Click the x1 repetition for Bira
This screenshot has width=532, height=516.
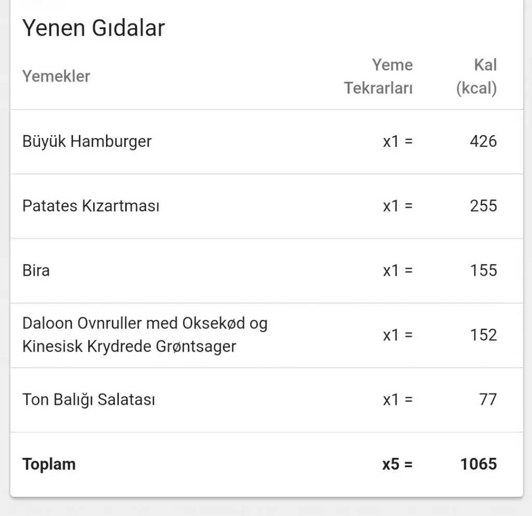[397, 270]
